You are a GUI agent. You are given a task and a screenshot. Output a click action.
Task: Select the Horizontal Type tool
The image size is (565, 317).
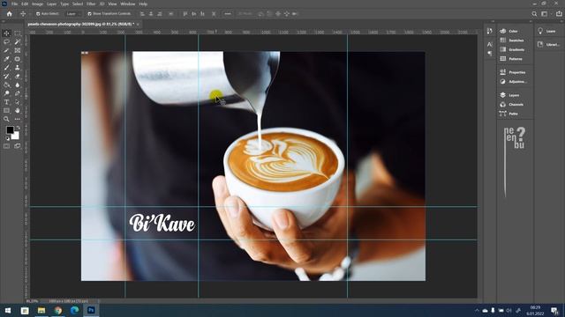coord(6,102)
